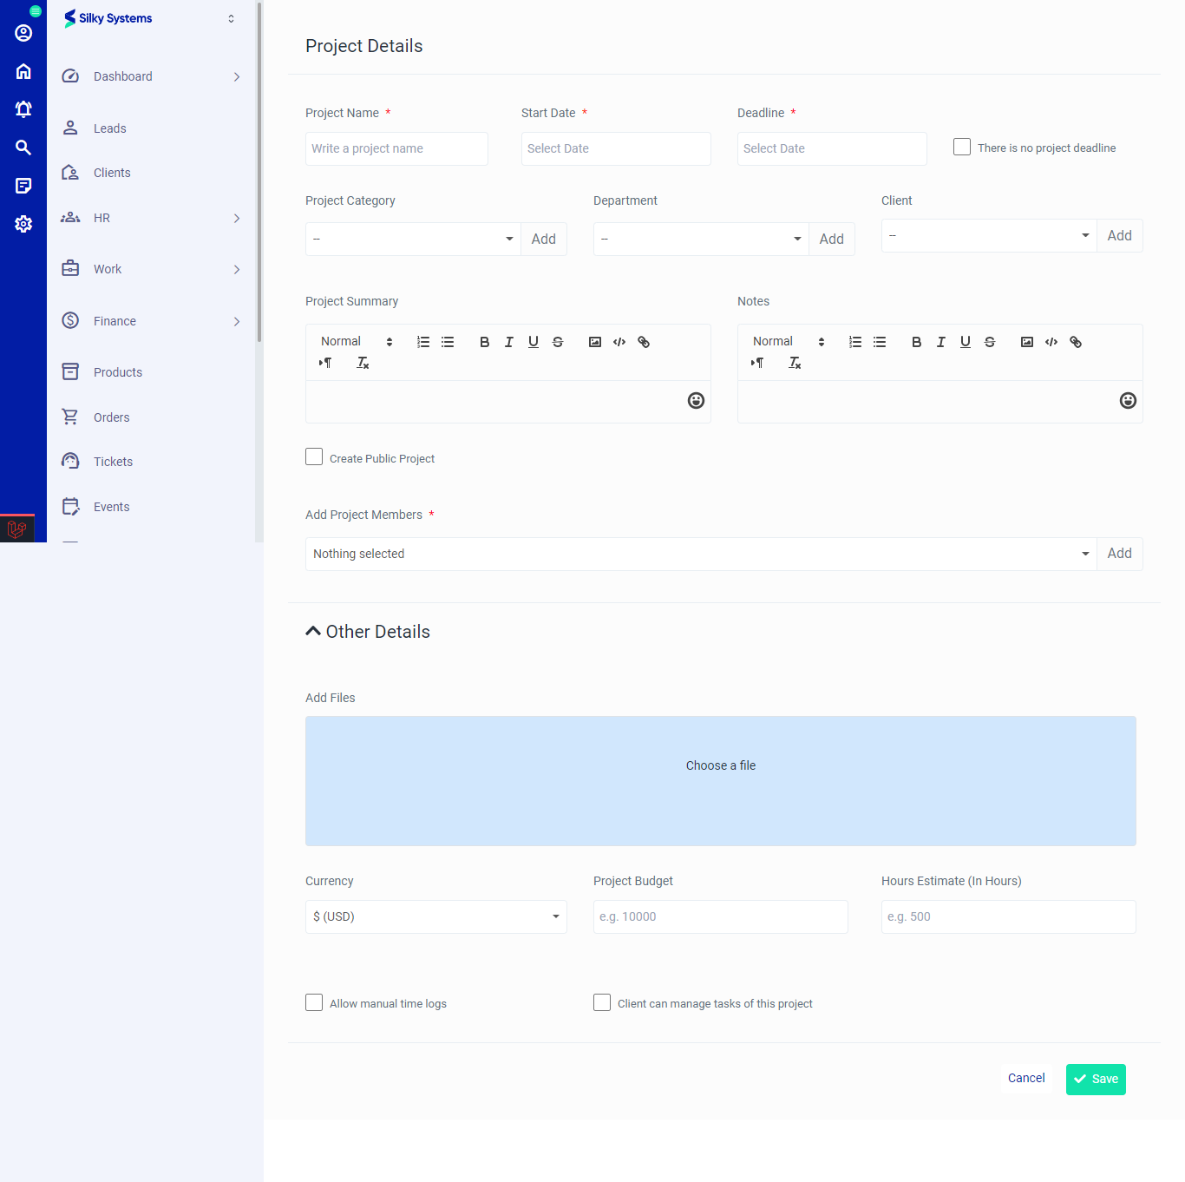Open the Currency dropdown
The image size is (1185, 1182).
[x=435, y=916]
